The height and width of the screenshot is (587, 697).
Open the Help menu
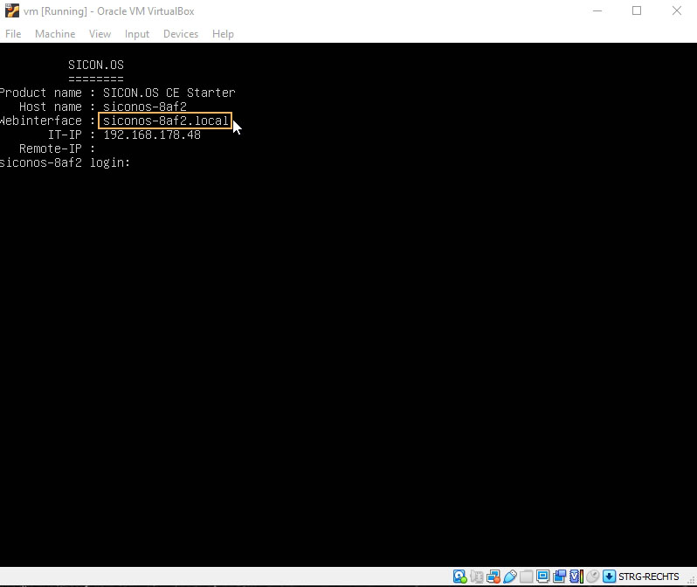223,34
